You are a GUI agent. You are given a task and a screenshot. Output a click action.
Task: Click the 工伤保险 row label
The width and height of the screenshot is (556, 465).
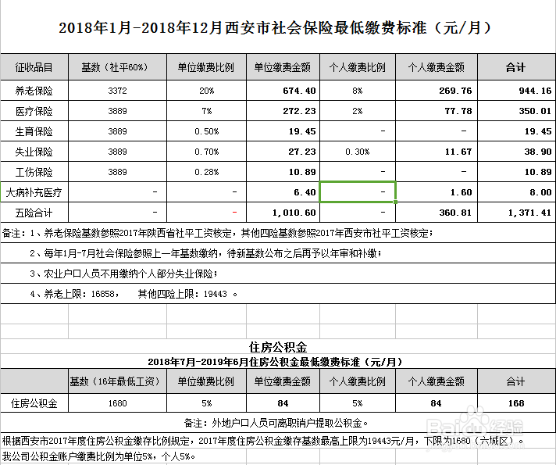(x=34, y=172)
